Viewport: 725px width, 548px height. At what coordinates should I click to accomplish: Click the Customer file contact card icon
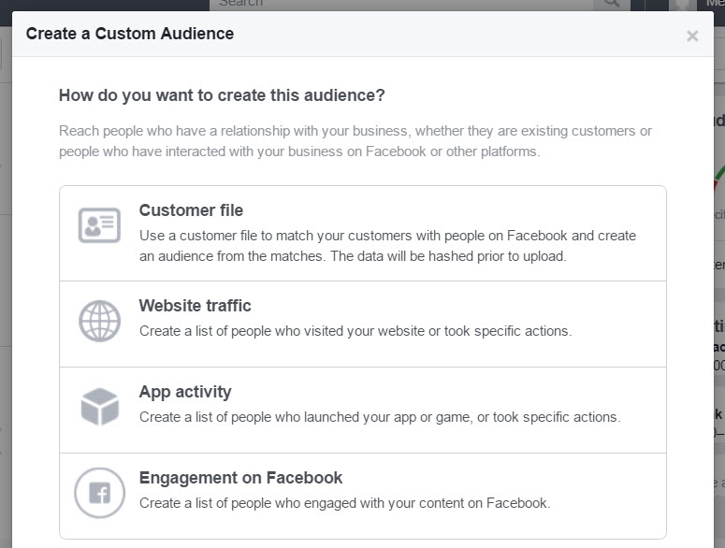tap(99, 225)
